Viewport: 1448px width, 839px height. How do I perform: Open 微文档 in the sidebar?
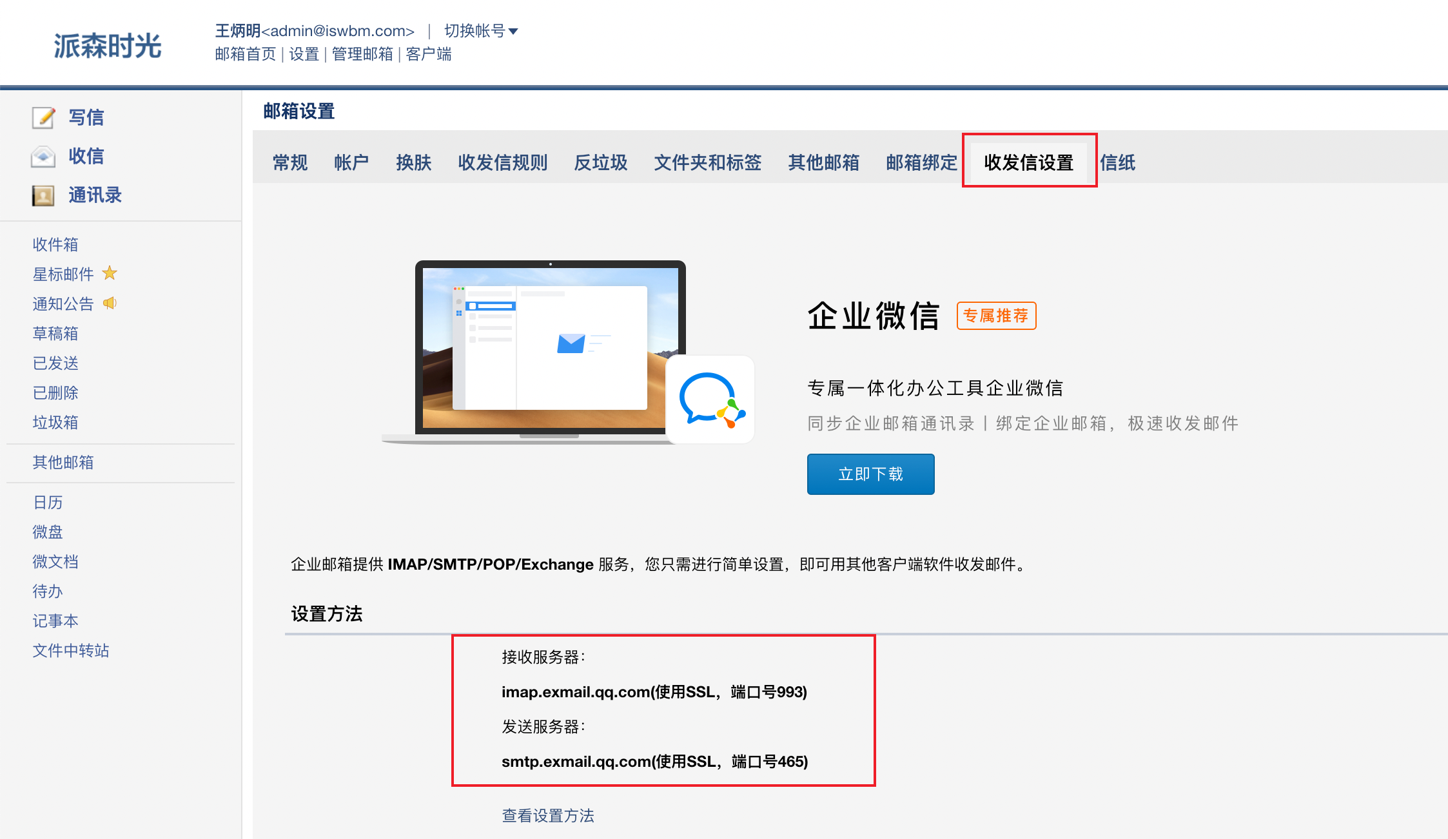point(55,561)
